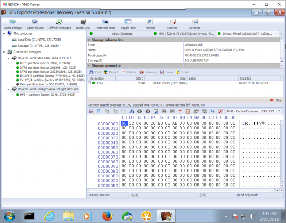The image size is (286, 223).
Task: Open the ANSI encoding dropdown
Action: (279, 111)
